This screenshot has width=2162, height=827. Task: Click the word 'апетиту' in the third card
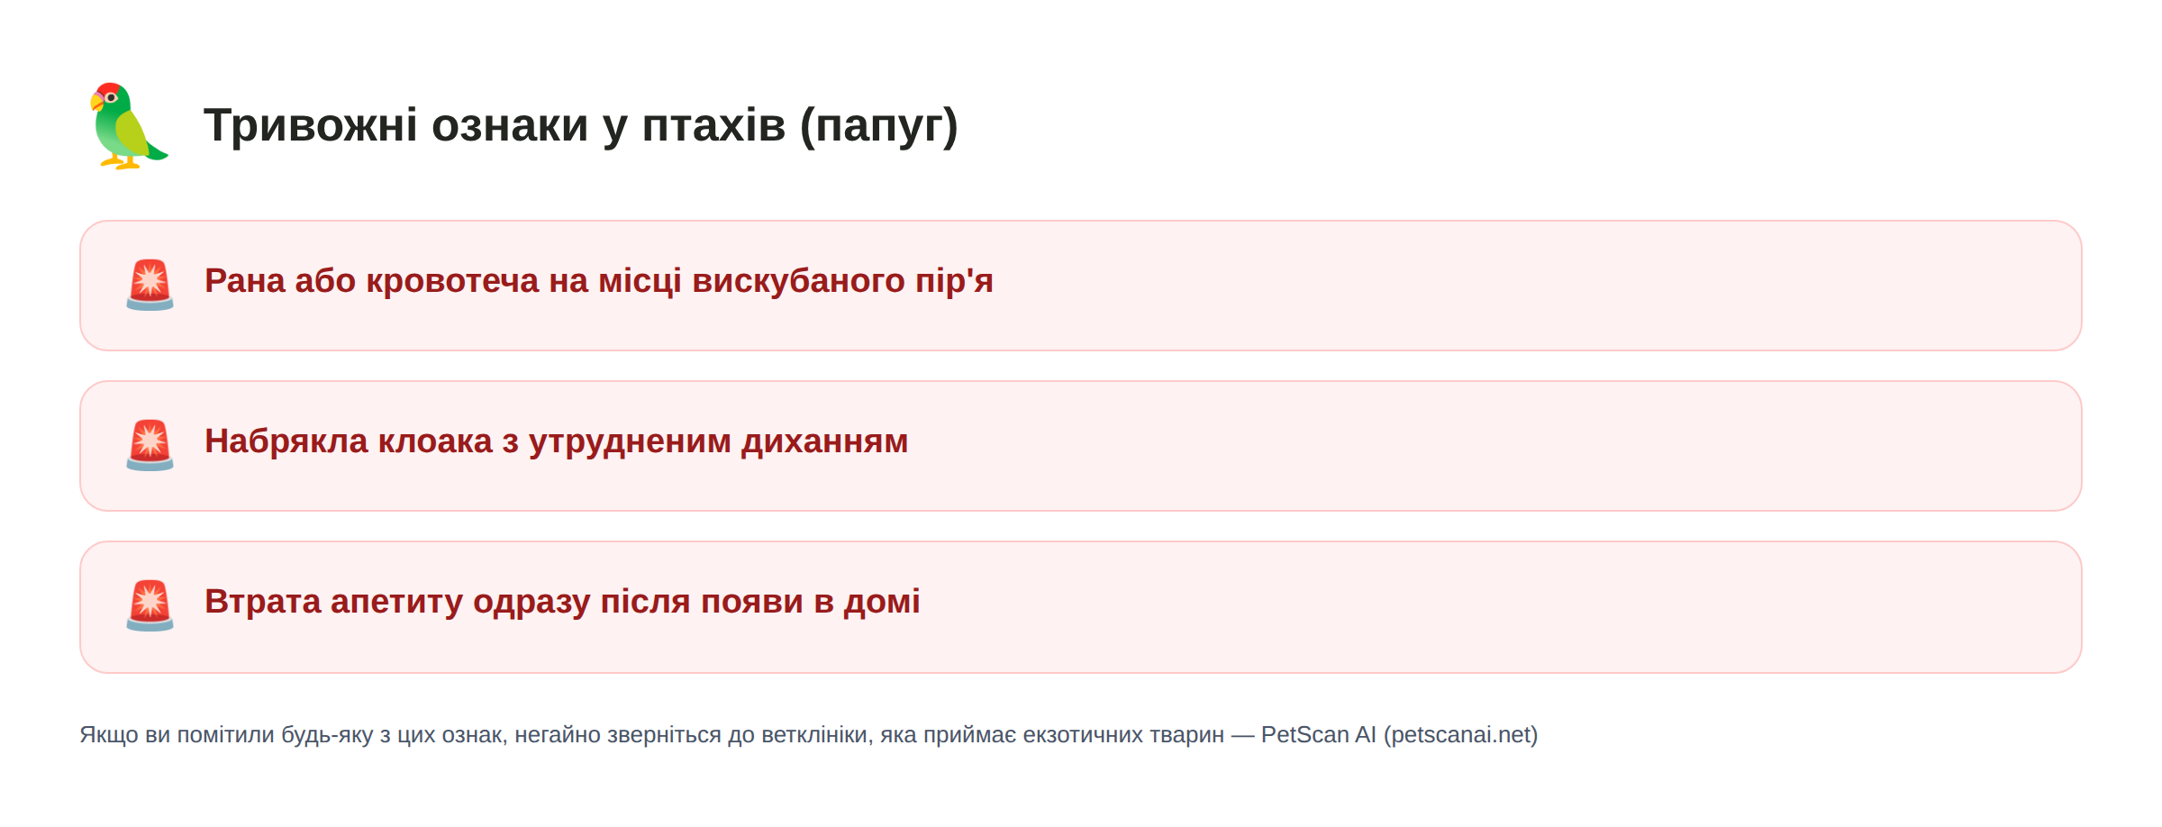coord(396,602)
